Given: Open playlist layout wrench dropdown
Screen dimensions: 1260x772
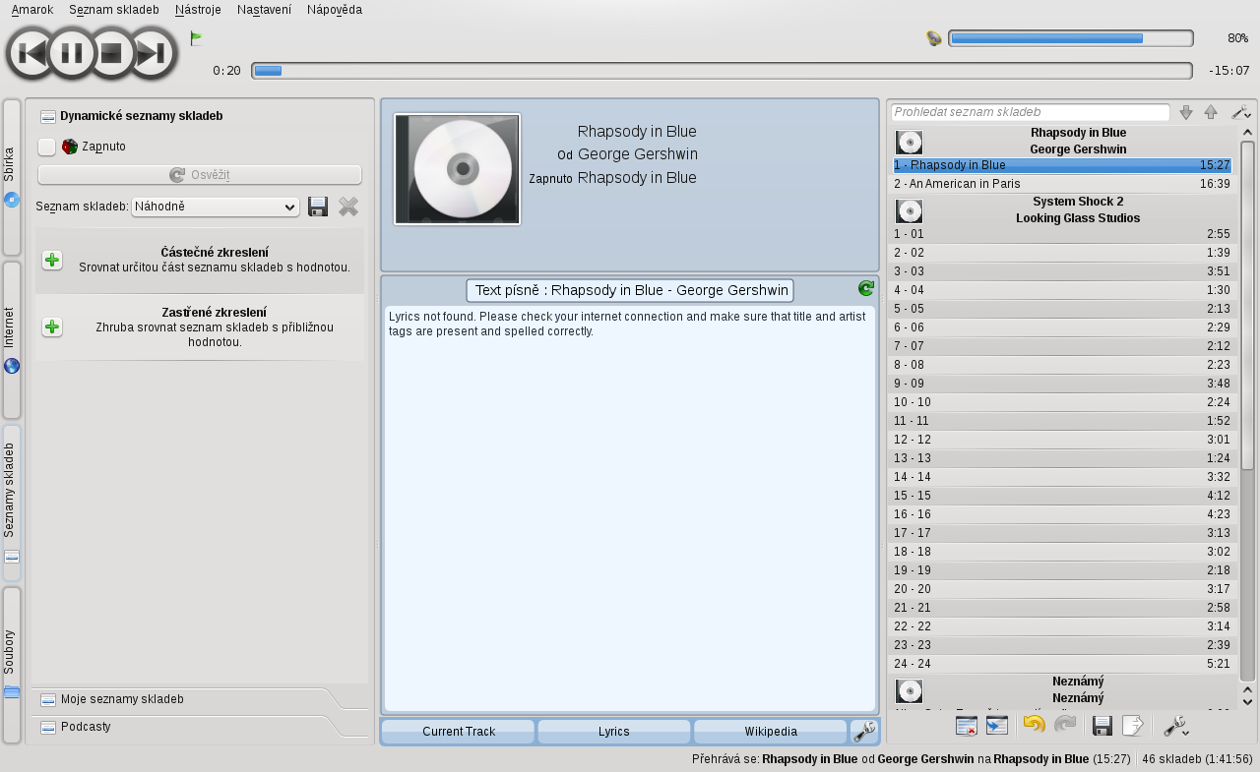Looking at the screenshot, I should 1174,726.
